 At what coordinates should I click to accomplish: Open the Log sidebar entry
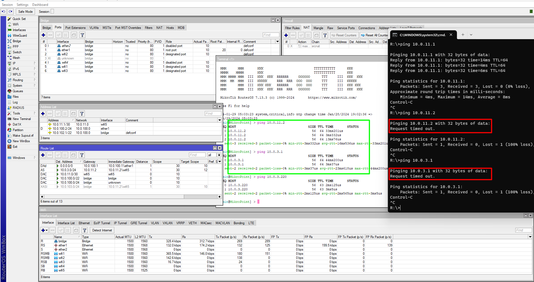pos(15,102)
